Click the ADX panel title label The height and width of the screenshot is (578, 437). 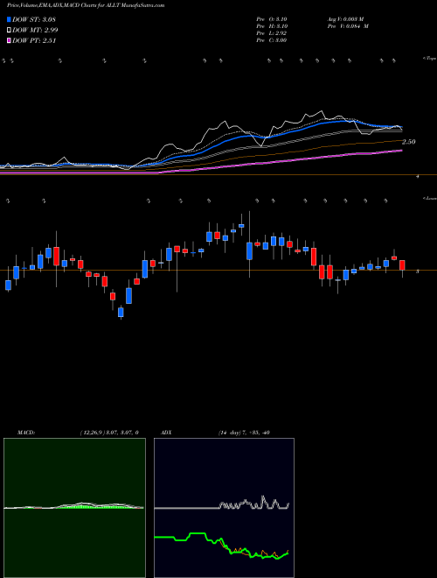coord(168,433)
